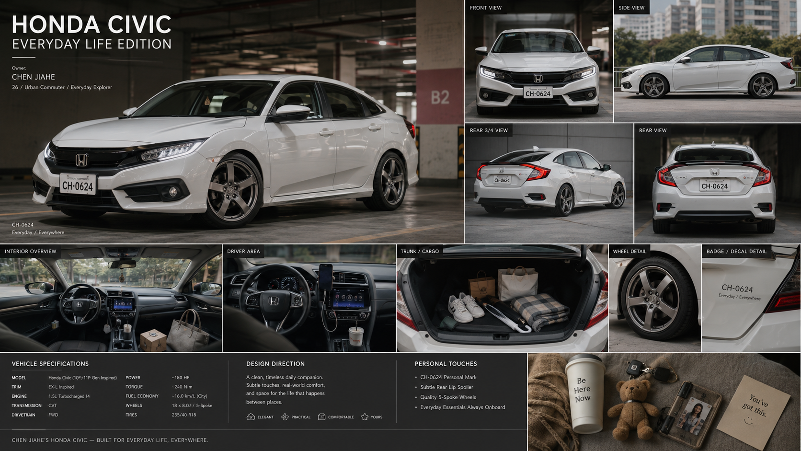Click the footer line 'BUILT FOR EVERYDAY LIFE, EVERYWHERE.'
Image resolution: width=801 pixels, height=451 pixels.
click(x=152, y=440)
